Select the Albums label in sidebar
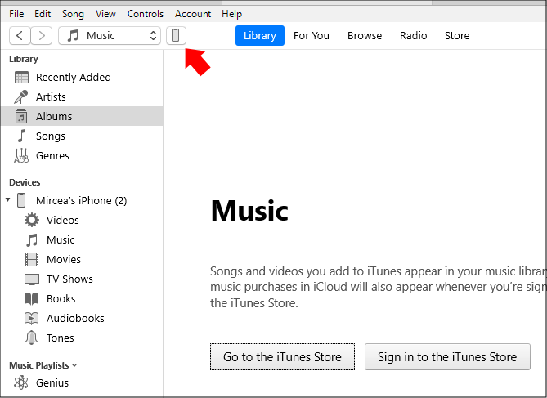547x398 pixels. tap(54, 117)
